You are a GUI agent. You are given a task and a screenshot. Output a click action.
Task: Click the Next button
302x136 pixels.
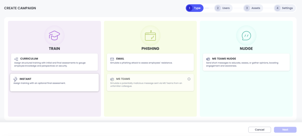point(285,130)
